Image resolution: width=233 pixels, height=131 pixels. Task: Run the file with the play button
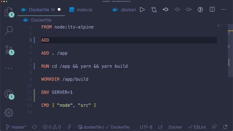(x=142, y=10)
